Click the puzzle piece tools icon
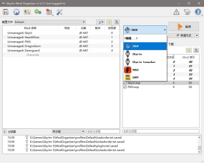Screen dimensions: 204x164 (x=49, y=12)
